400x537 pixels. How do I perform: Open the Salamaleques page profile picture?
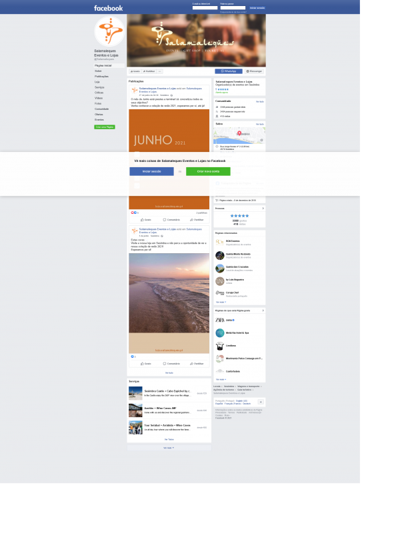click(x=109, y=31)
